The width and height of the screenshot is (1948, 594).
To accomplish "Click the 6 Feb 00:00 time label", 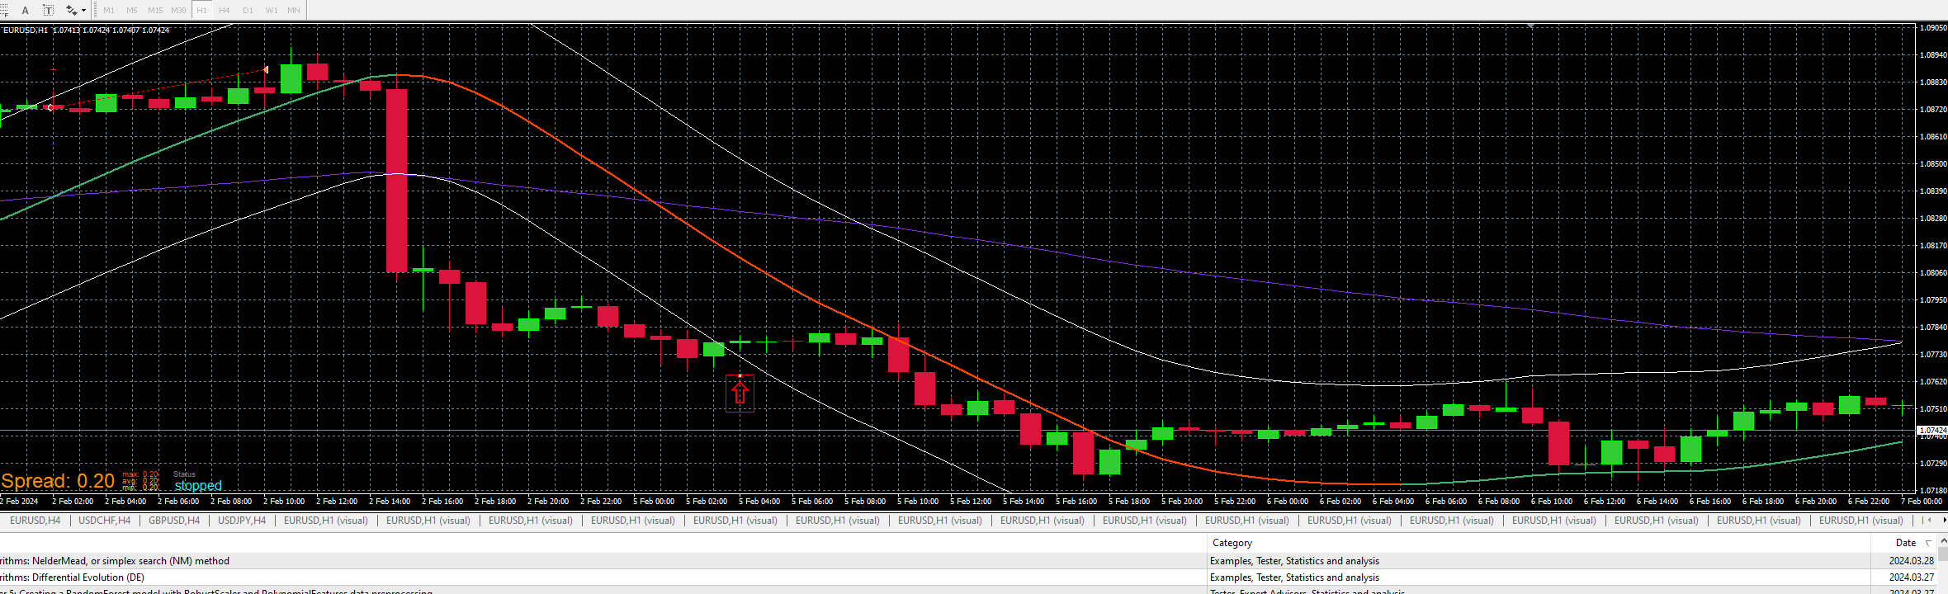I will click(1288, 502).
